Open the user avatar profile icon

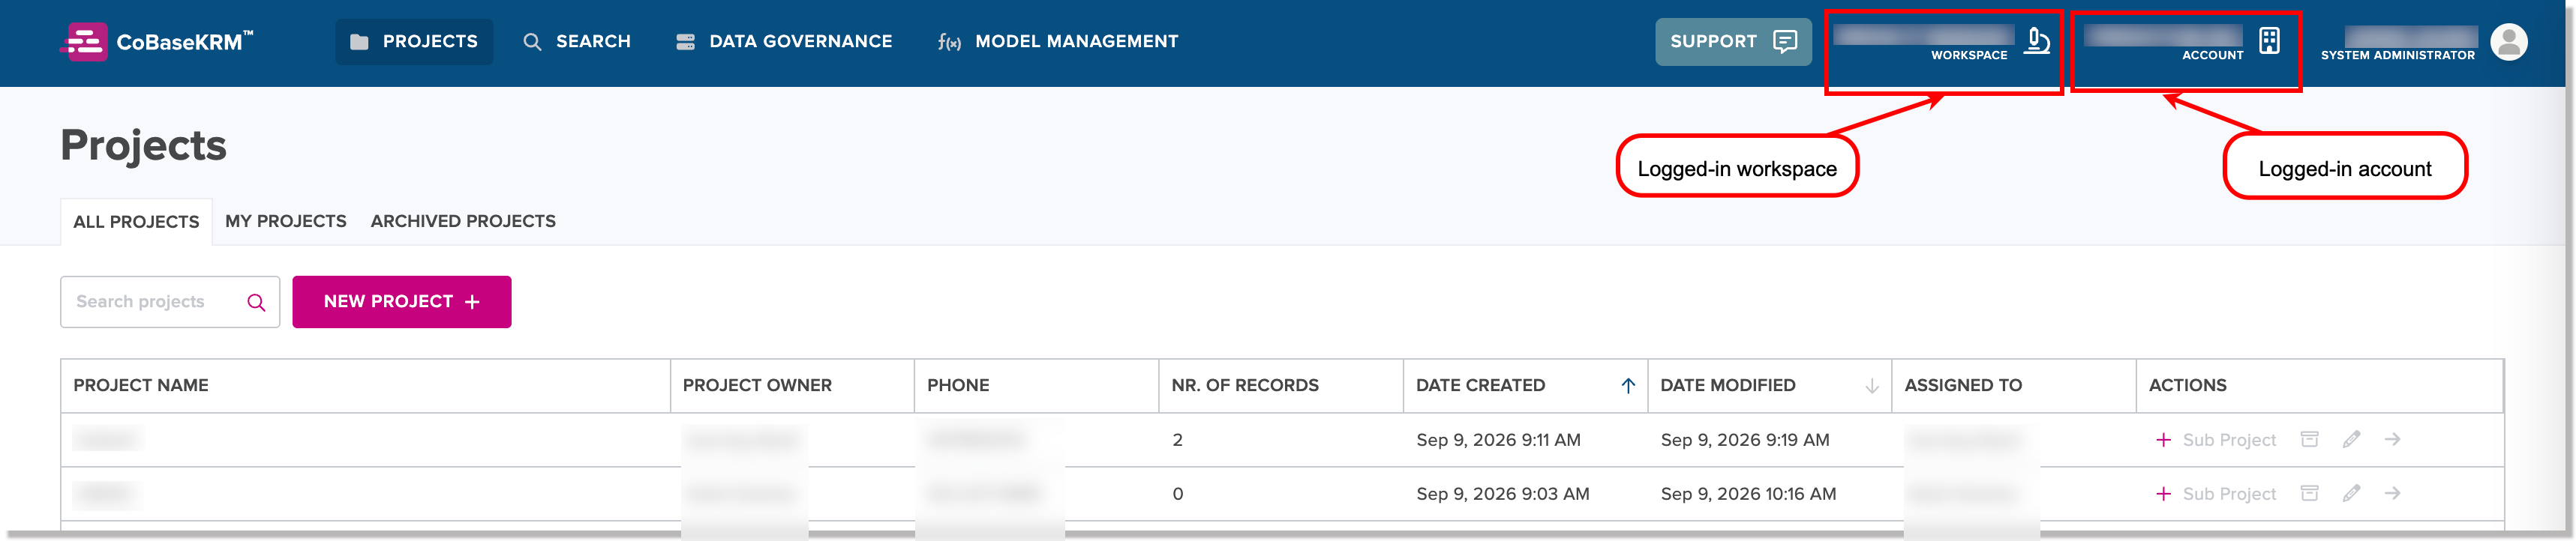coord(2509,42)
